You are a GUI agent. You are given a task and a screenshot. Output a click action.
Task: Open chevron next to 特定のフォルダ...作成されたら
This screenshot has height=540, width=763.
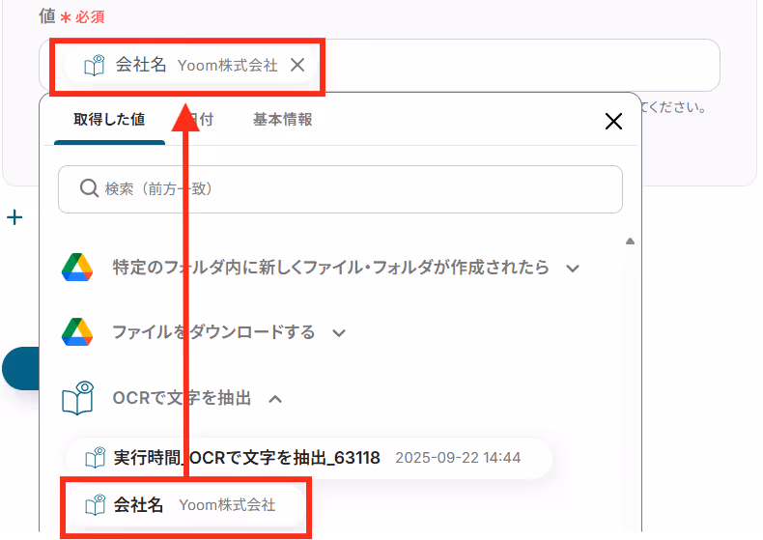click(573, 268)
